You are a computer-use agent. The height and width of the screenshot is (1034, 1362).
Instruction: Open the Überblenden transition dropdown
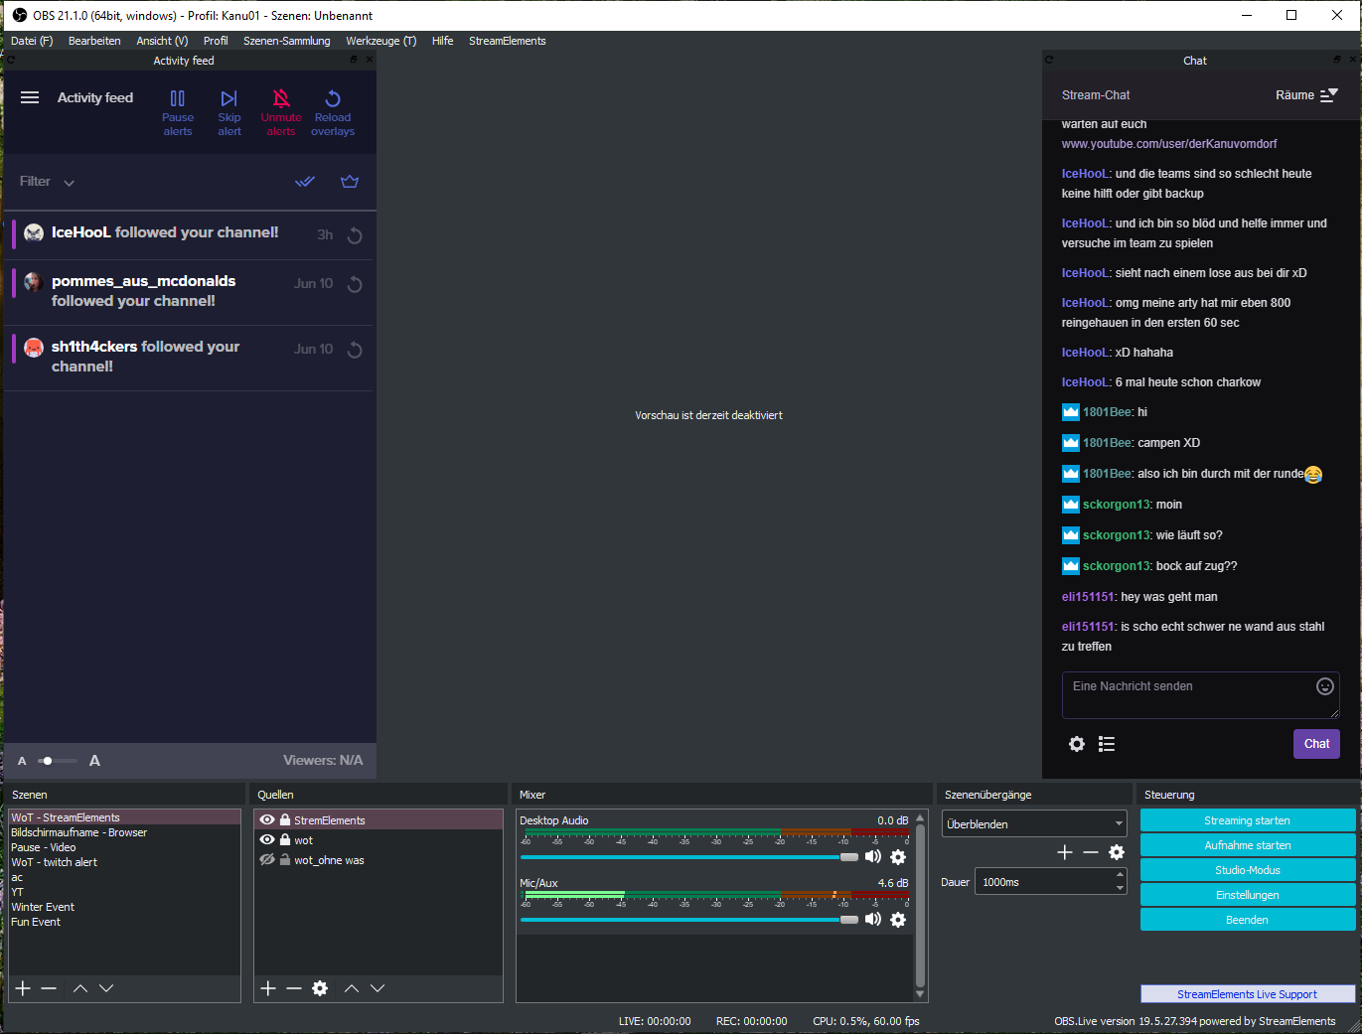(x=1034, y=824)
